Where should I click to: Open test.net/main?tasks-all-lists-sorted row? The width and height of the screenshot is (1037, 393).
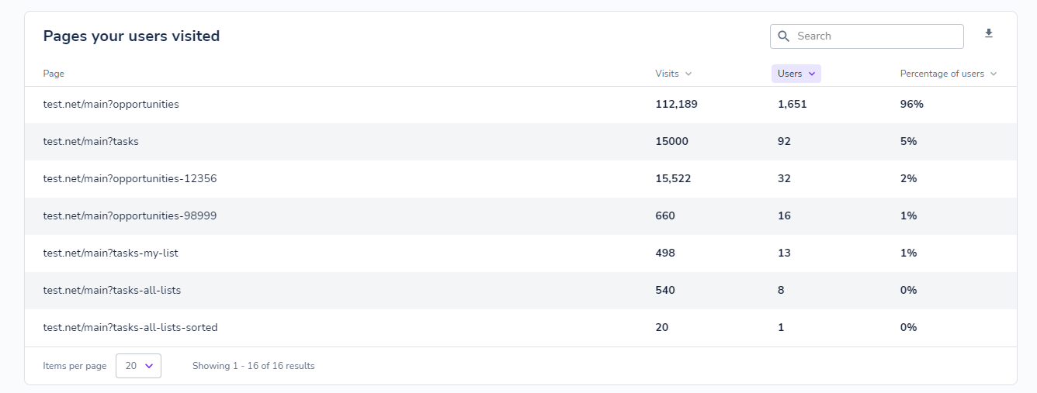[130, 327]
